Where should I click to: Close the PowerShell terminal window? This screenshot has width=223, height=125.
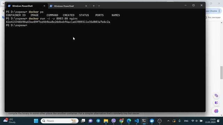[x=201, y=5]
